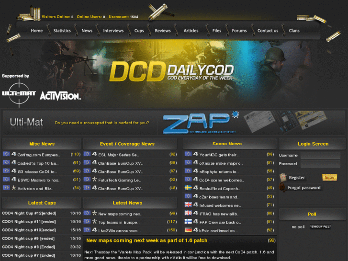Go to the Files section
The height and width of the screenshot is (261, 348).
pyautogui.click(x=217, y=31)
